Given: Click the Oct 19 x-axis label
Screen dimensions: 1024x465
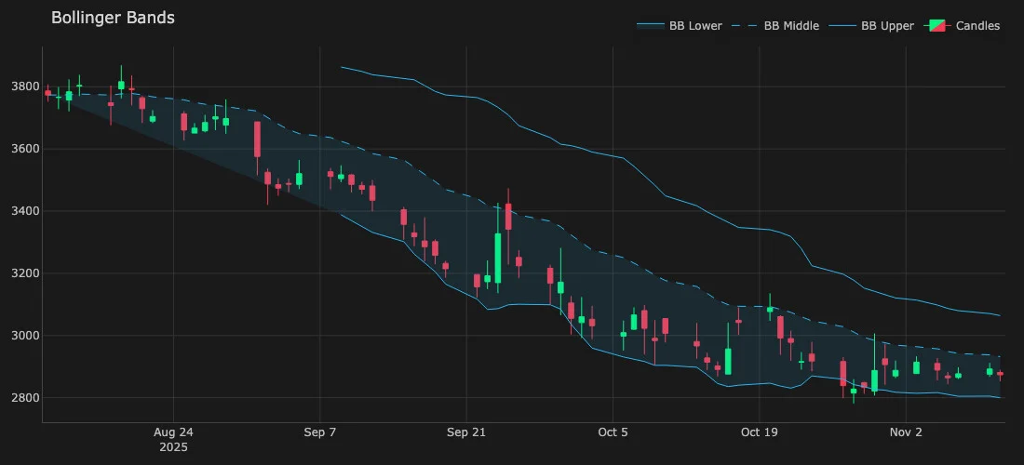Looking at the screenshot, I should point(759,432).
